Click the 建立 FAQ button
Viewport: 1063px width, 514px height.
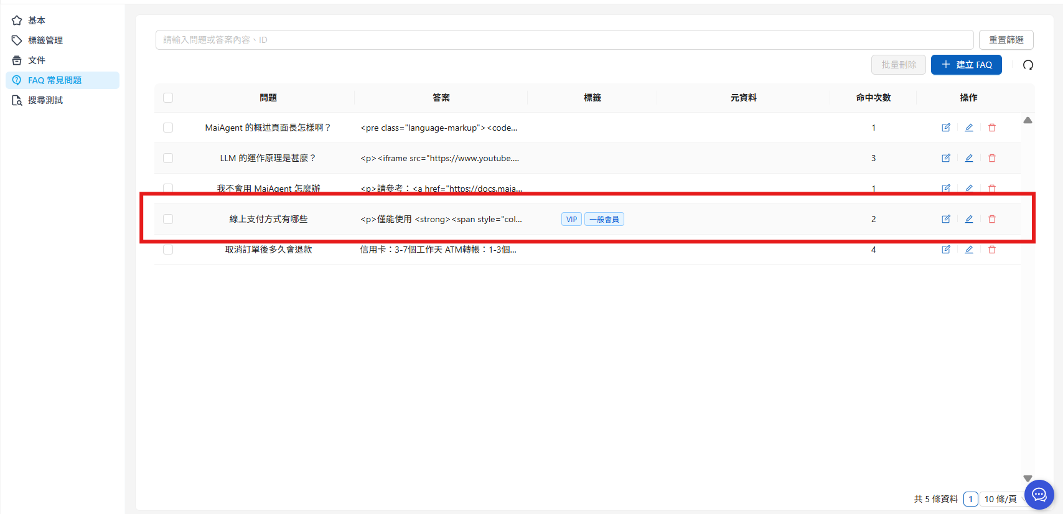point(966,65)
